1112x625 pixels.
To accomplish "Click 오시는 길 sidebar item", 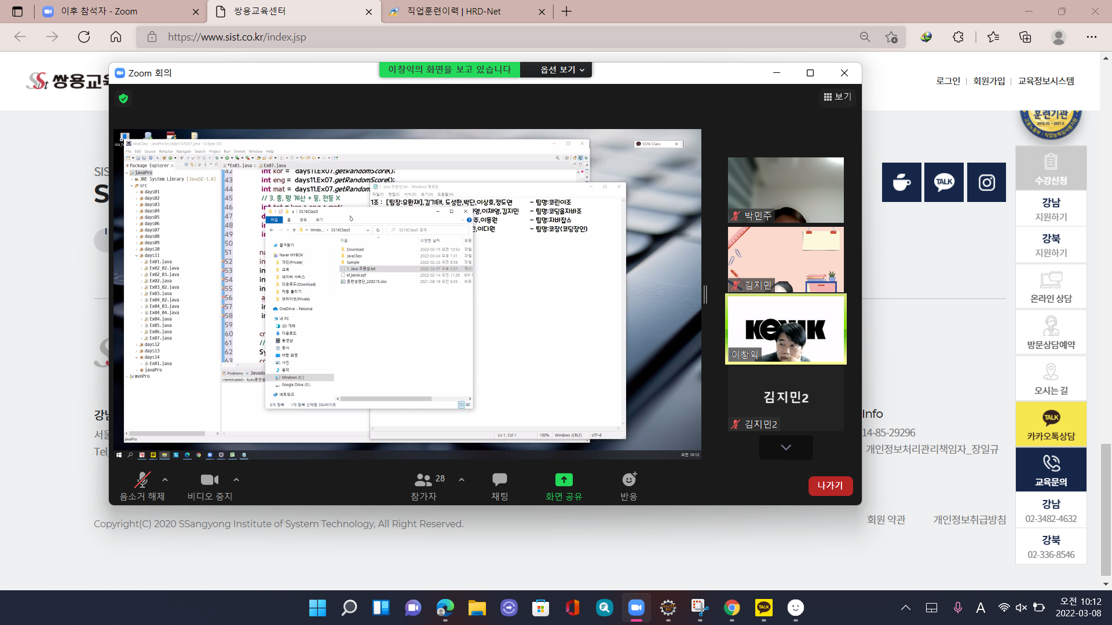I will tap(1051, 379).
